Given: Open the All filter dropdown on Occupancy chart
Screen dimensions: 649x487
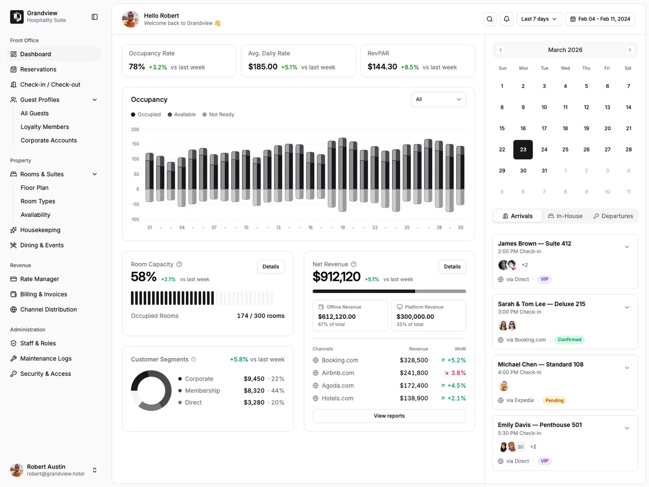Looking at the screenshot, I should click(438, 99).
